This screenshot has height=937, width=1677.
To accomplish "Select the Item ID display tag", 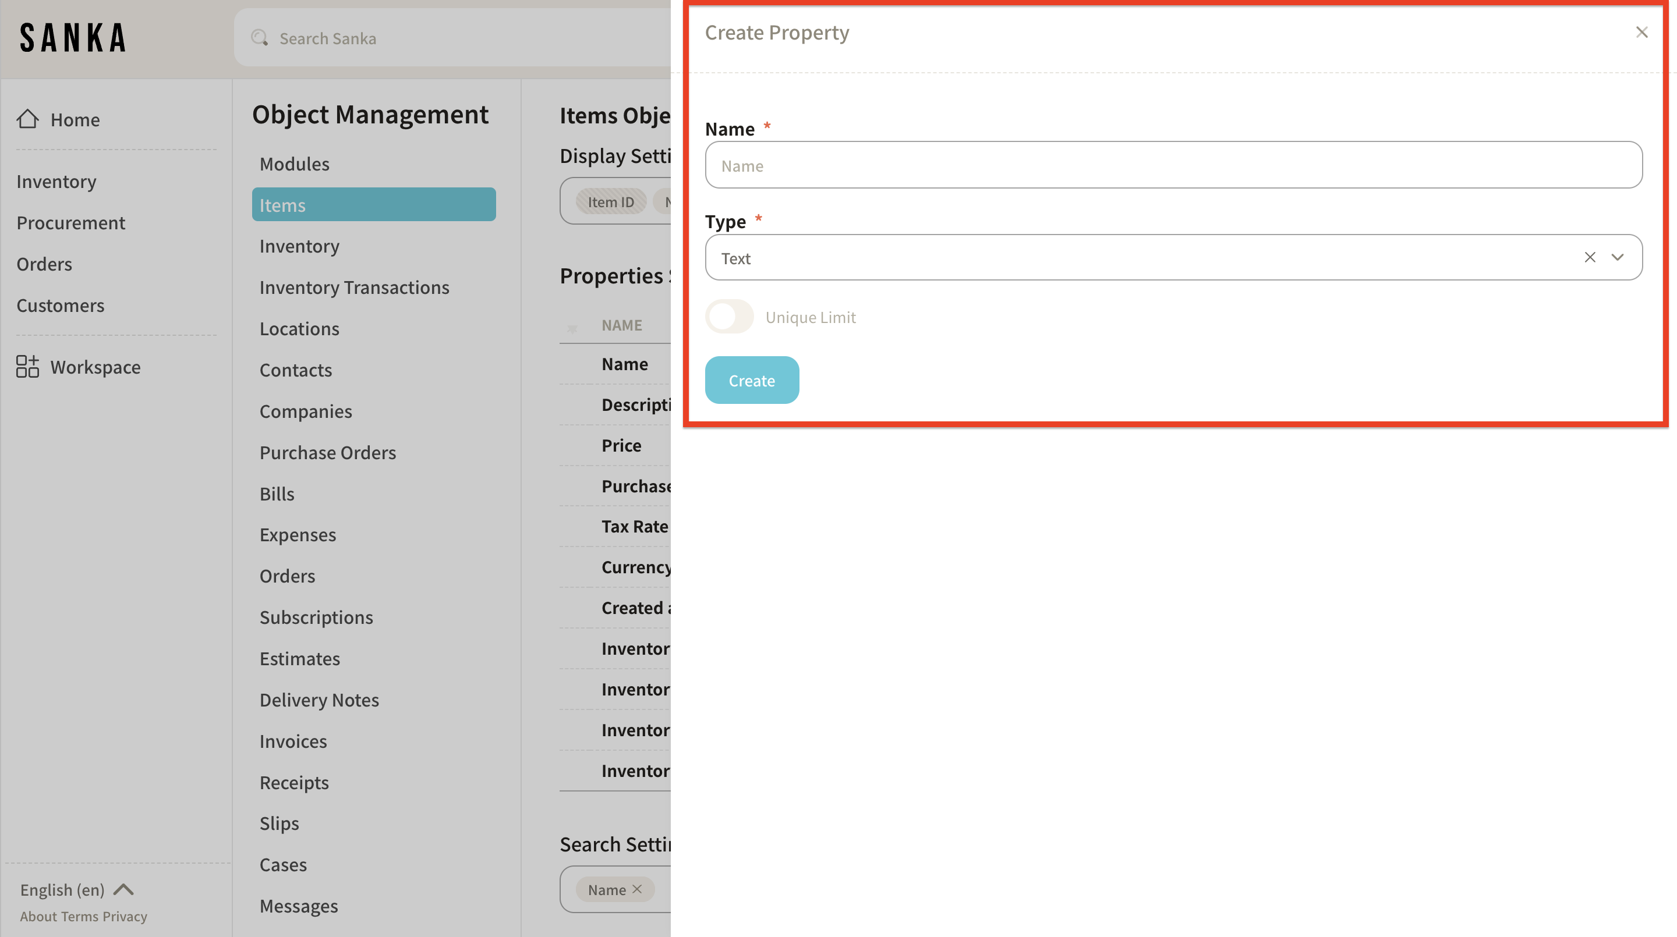I will pyautogui.click(x=611, y=203).
